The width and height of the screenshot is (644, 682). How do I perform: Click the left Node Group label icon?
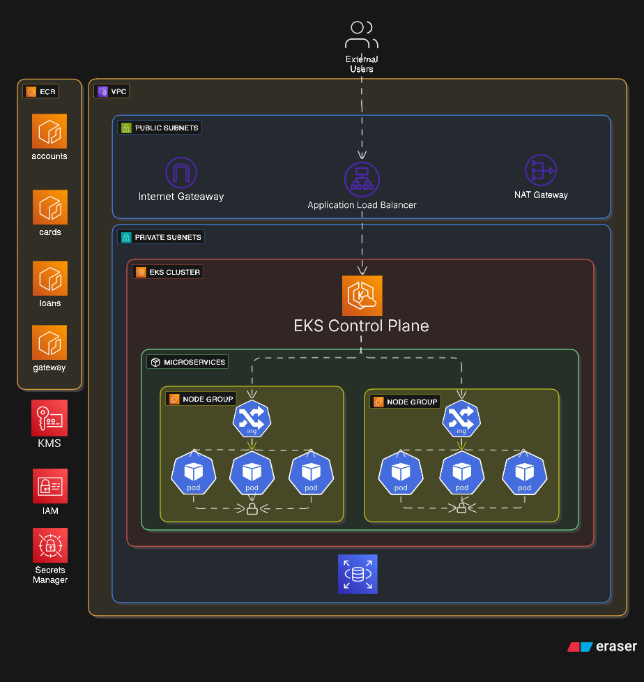click(x=174, y=399)
